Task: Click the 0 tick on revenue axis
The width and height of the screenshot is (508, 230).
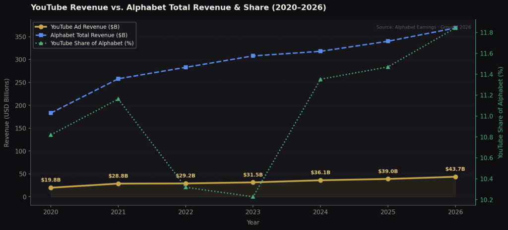Action: point(25,197)
